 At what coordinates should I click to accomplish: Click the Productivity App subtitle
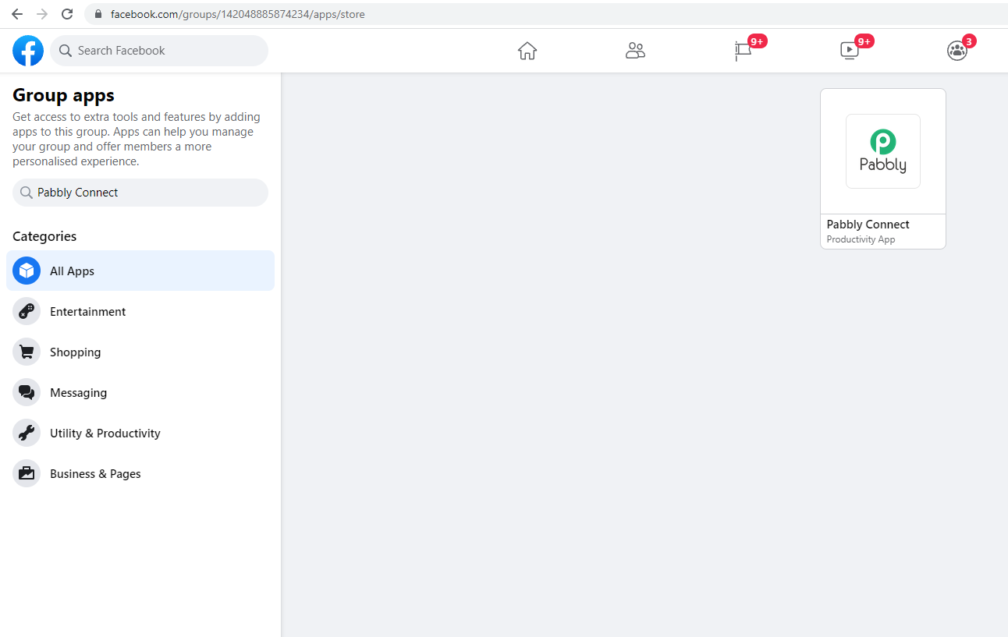861,239
